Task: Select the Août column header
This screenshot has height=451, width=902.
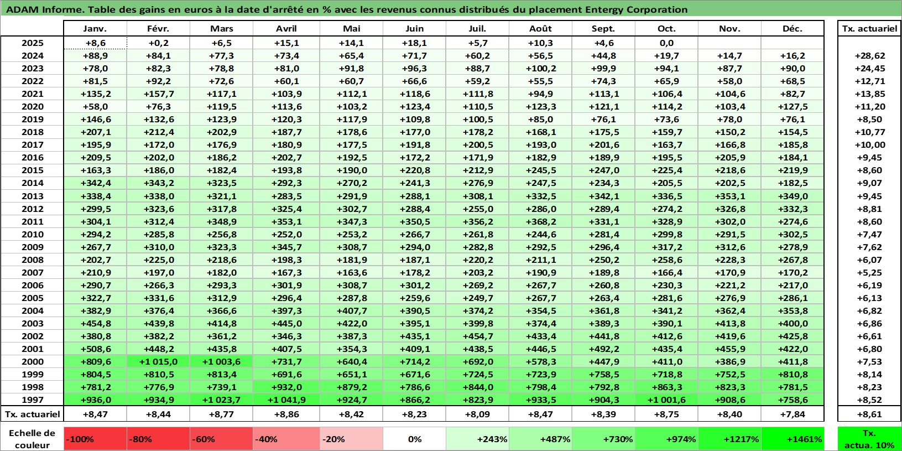Action: pos(541,29)
